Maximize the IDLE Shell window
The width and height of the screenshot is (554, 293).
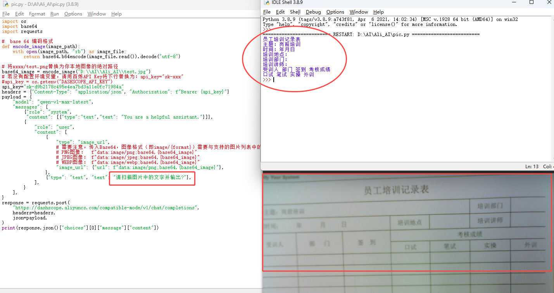click(532, 2)
